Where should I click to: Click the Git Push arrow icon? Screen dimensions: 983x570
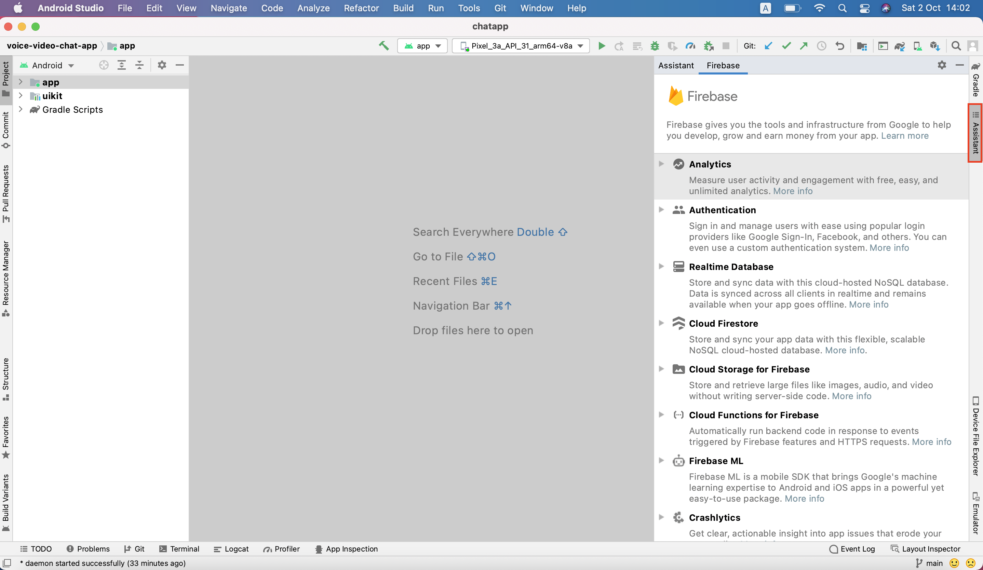point(804,46)
